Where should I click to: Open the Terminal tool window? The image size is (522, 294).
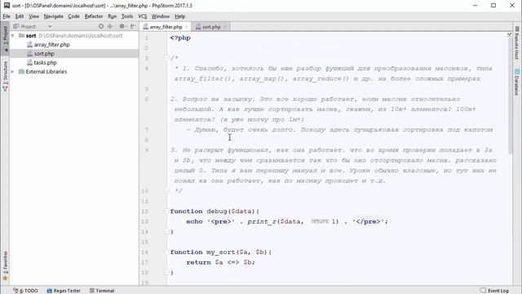coord(102,291)
